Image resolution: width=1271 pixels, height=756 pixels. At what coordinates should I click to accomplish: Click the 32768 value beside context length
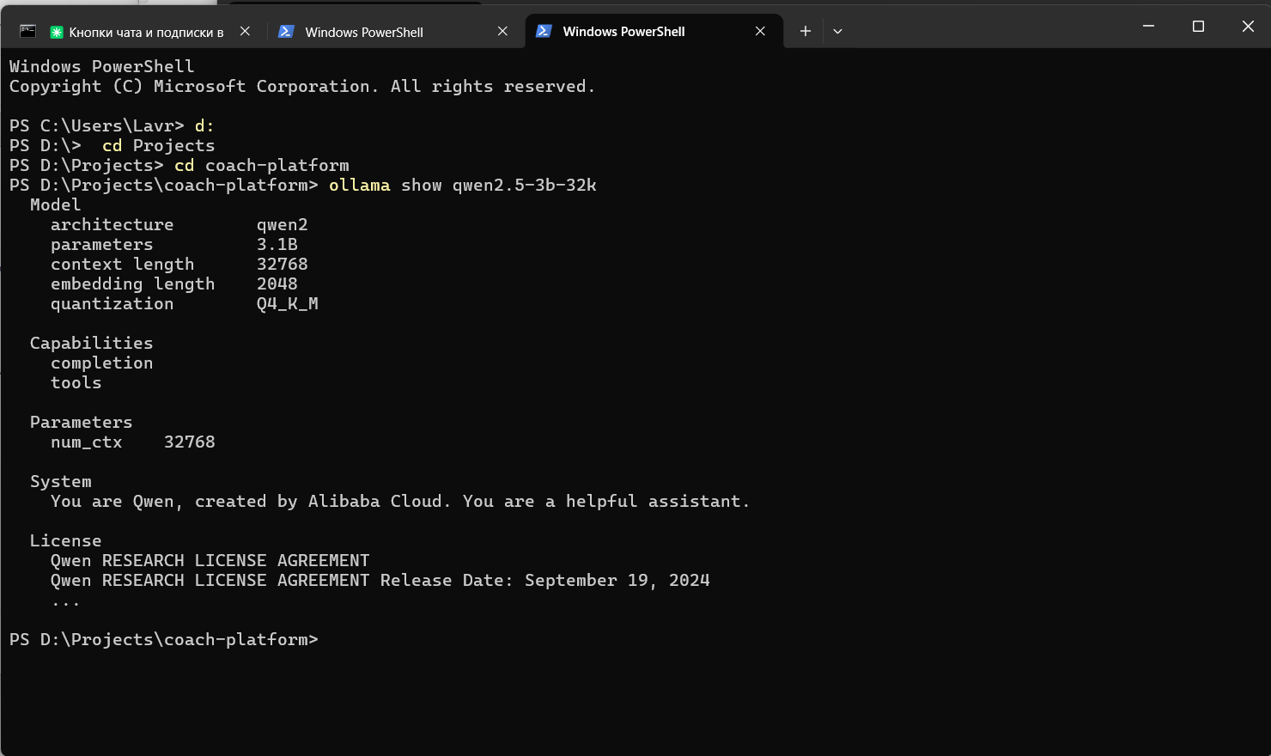click(x=283, y=265)
